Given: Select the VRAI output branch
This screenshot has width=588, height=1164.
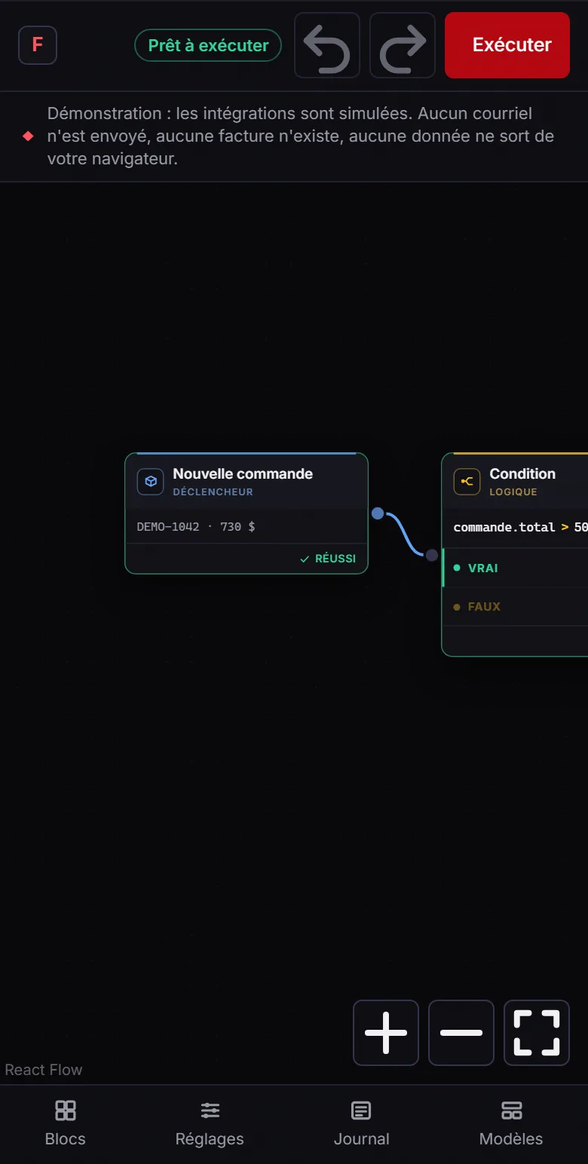Looking at the screenshot, I should tap(516, 568).
